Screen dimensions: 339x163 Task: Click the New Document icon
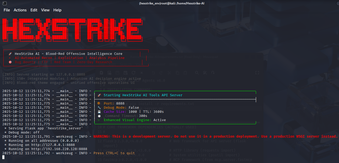101,73
